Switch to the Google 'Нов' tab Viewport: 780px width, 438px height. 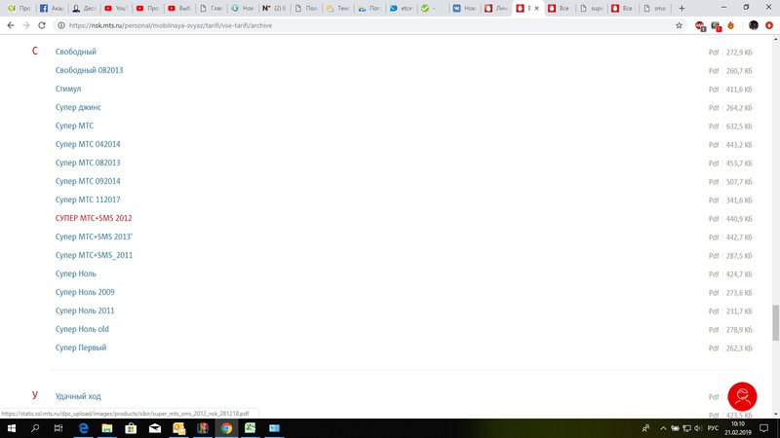[243, 8]
